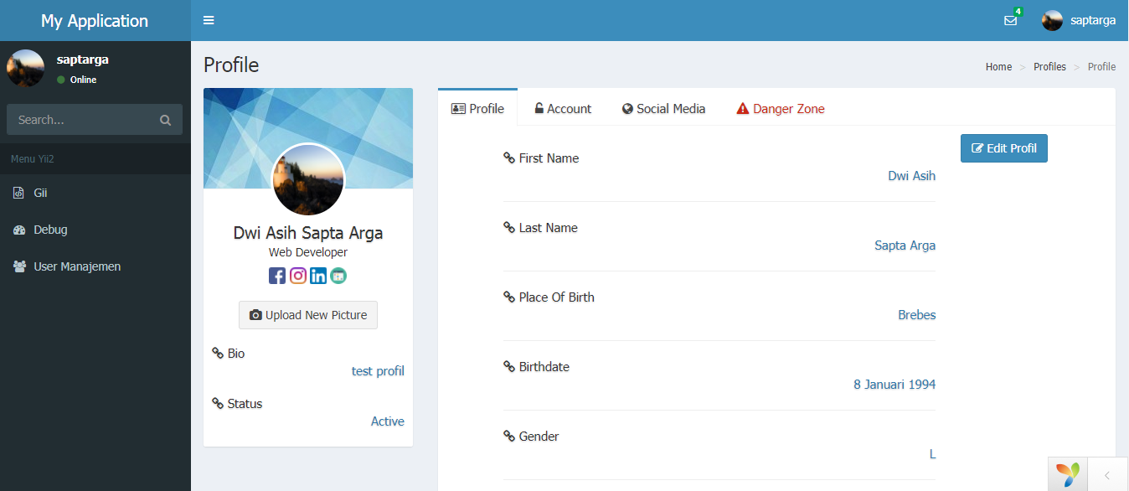Select the 'Dwi Asih' first name value
This screenshot has width=1129, height=491.
[911, 176]
